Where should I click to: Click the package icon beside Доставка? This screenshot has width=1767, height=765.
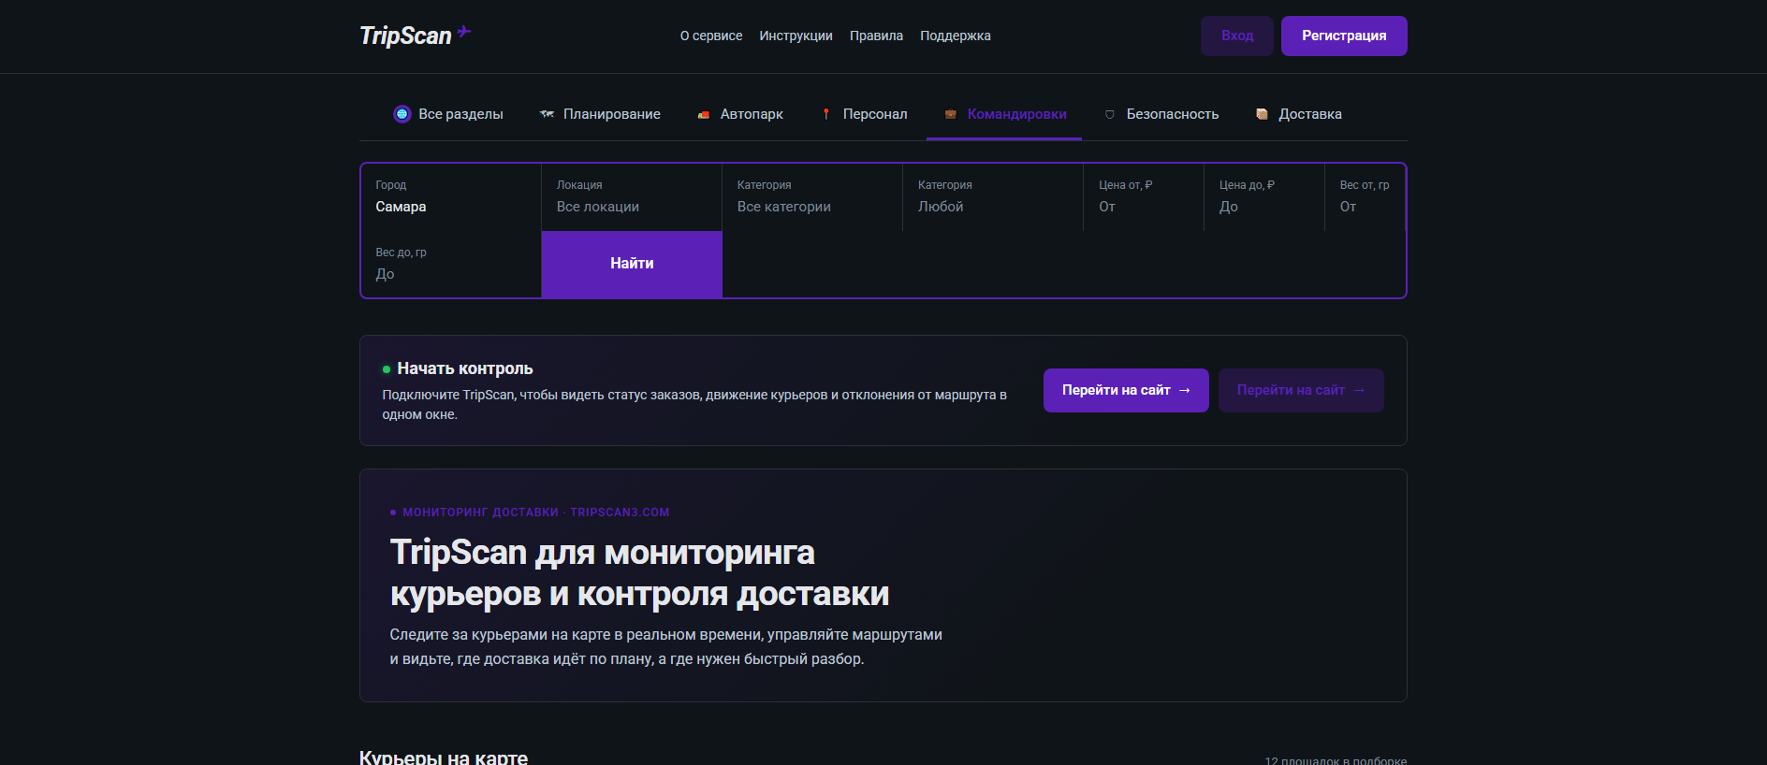pyautogui.click(x=1263, y=114)
